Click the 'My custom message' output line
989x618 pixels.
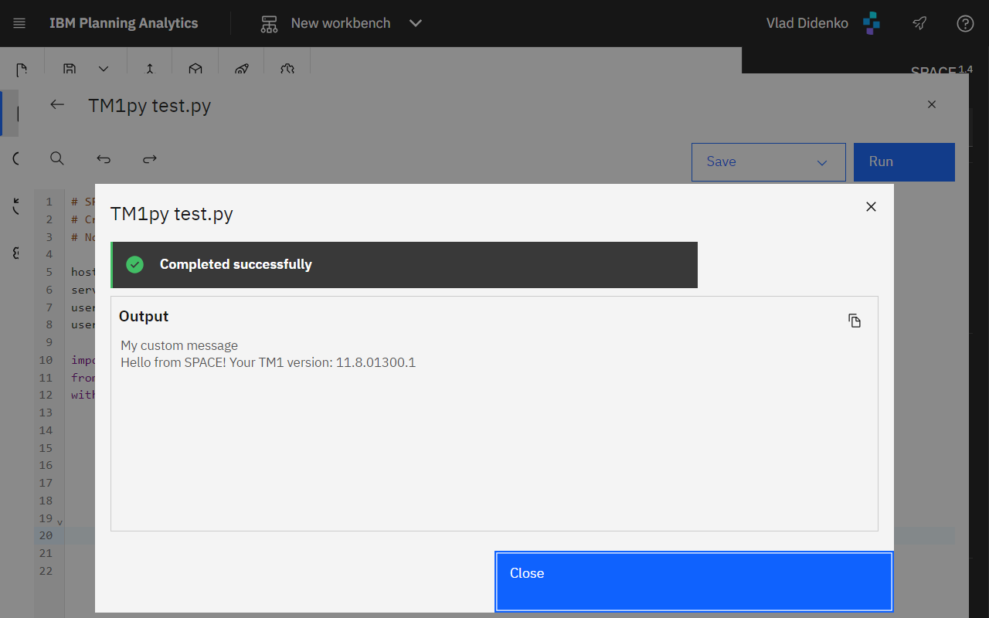point(179,345)
